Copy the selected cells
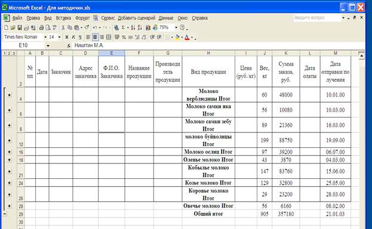Viewport: 372px width, 229px height. (70, 27)
